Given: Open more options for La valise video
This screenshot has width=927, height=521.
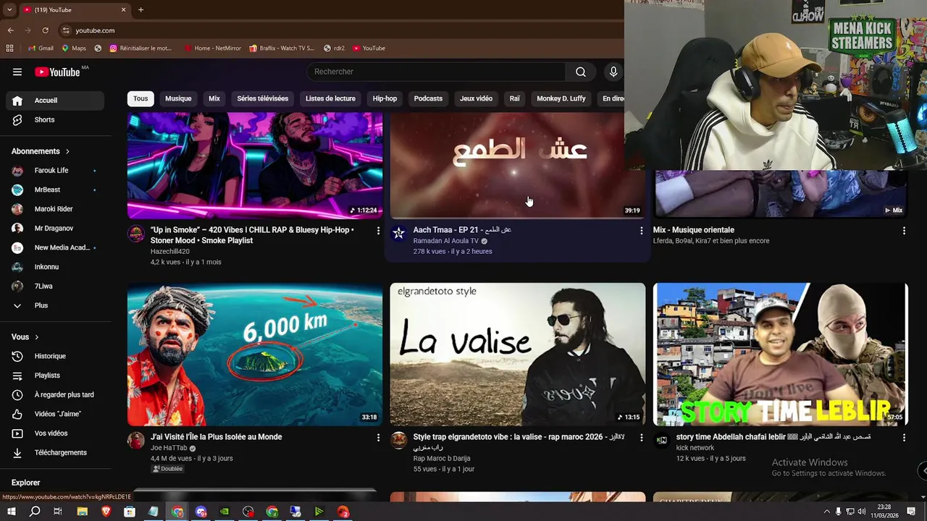Looking at the screenshot, I should coord(641,438).
